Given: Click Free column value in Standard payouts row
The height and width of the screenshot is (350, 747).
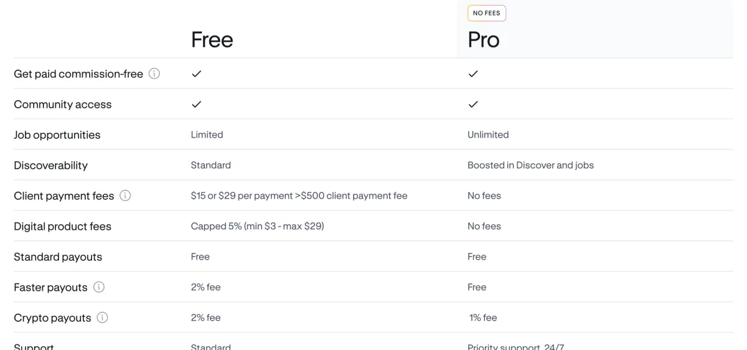Looking at the screenshot, I should [x=200, y=257].
